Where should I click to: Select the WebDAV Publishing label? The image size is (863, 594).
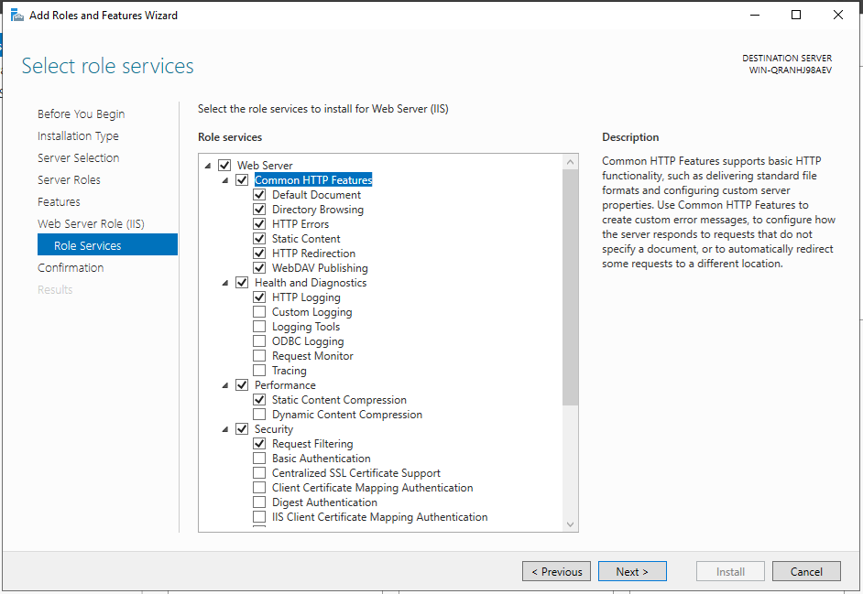point(320,268)
